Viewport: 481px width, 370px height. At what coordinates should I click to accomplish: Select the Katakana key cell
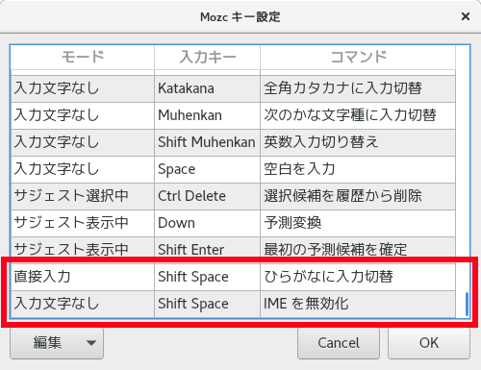tap(207, 88)
